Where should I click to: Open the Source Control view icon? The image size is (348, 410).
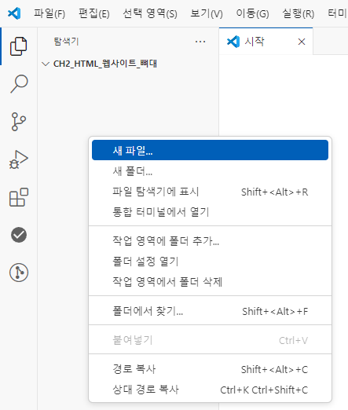(19, 122)
